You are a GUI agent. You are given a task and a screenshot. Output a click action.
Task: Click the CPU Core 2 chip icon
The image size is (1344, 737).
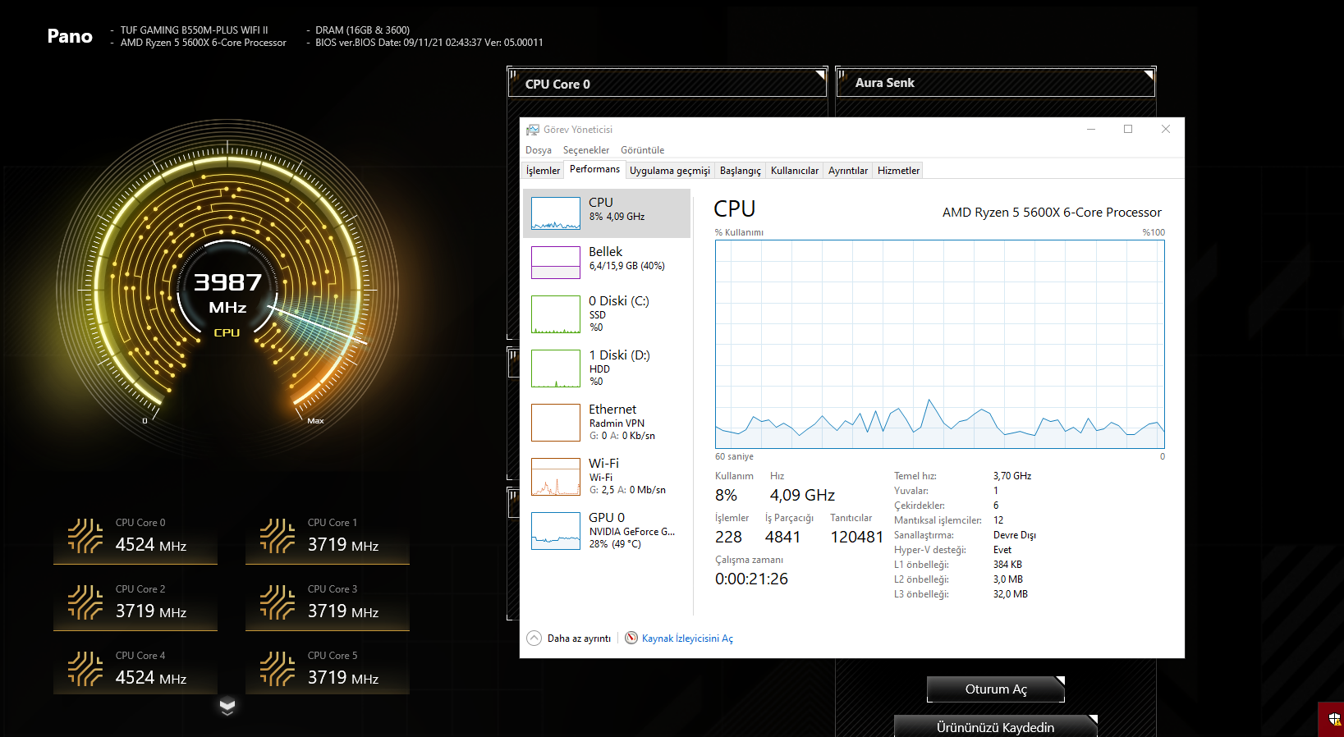point(85,602)
